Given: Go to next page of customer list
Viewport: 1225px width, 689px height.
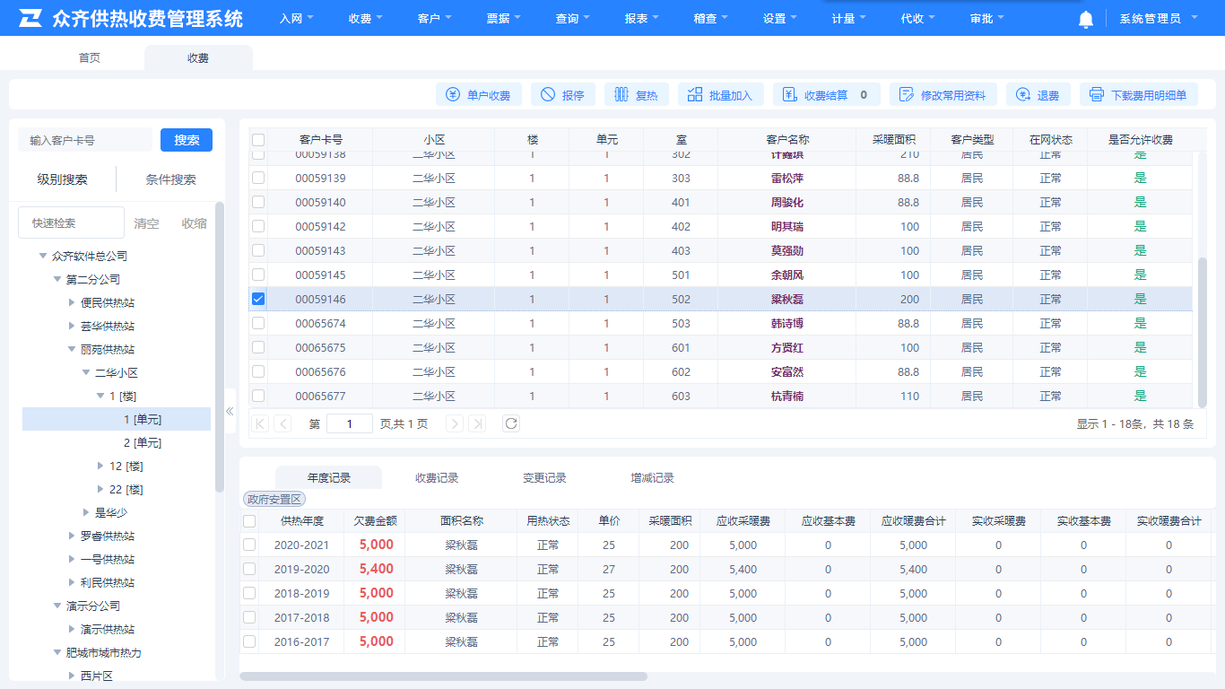Looking at the screenshot, I should point(455,423).
